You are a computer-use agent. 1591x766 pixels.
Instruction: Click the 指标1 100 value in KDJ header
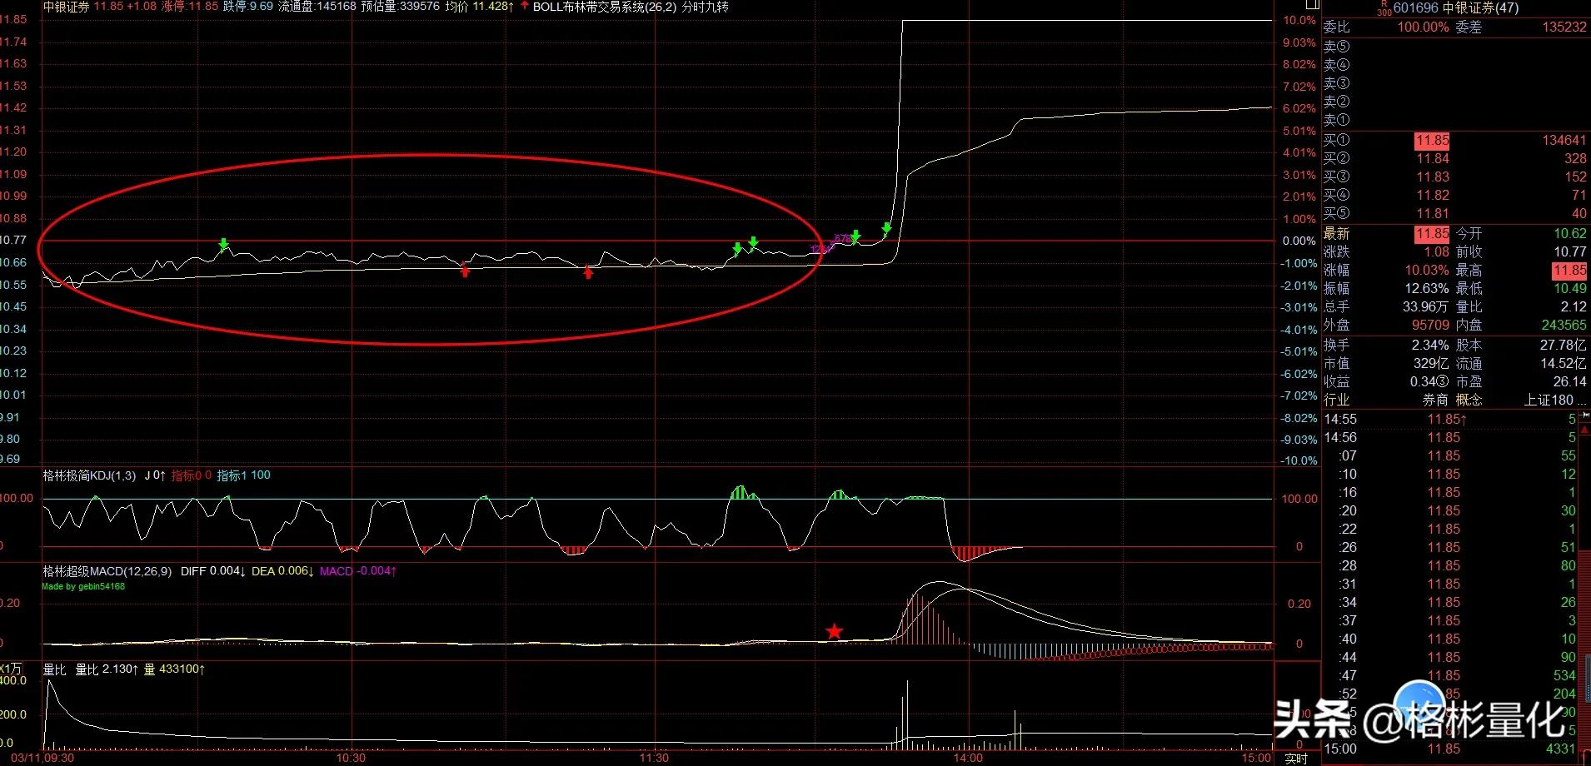click(x=243, y=475)
